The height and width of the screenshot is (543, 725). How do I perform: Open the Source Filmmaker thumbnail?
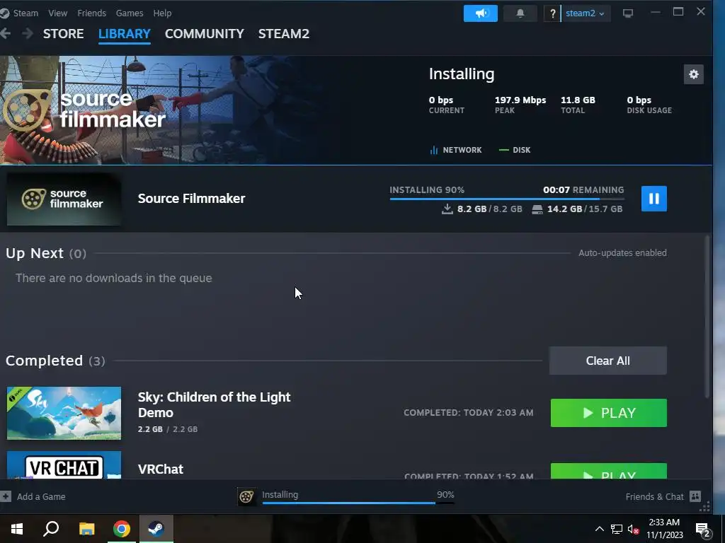tap(64, 199)
